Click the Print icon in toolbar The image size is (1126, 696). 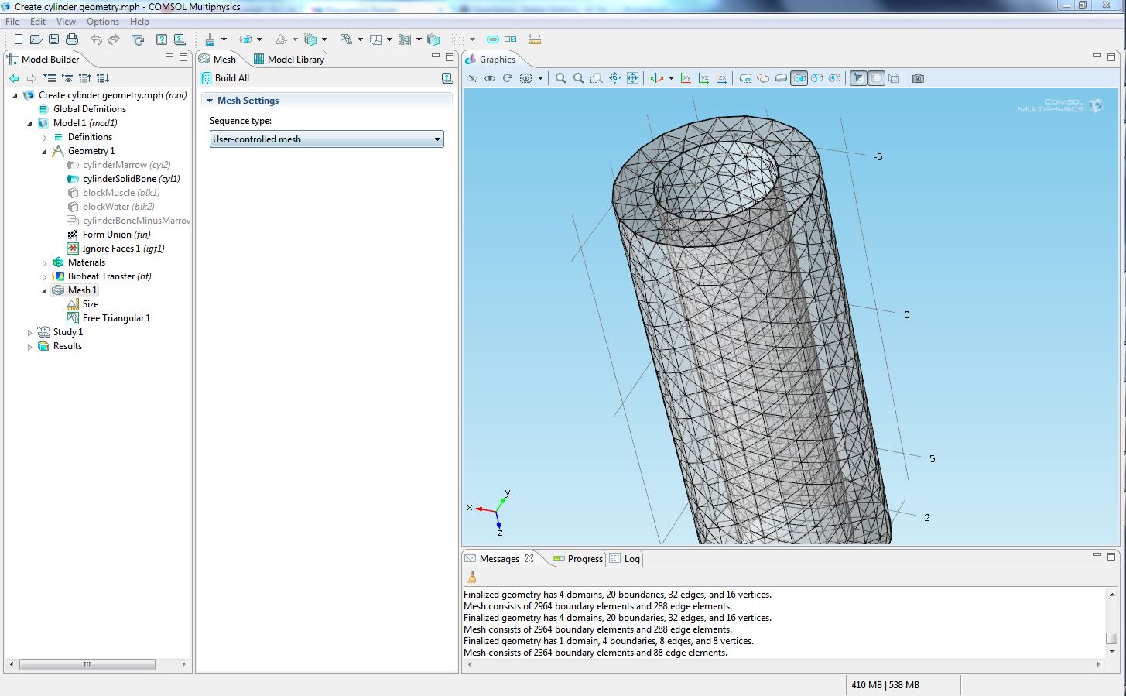pos(72,39)
